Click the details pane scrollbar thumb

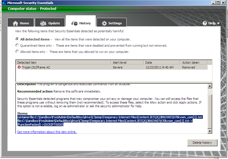click(210, 111)
